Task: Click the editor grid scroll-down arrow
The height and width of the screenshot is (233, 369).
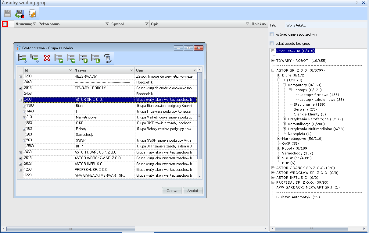Action: pyautogui.click(x=200, y=176)
